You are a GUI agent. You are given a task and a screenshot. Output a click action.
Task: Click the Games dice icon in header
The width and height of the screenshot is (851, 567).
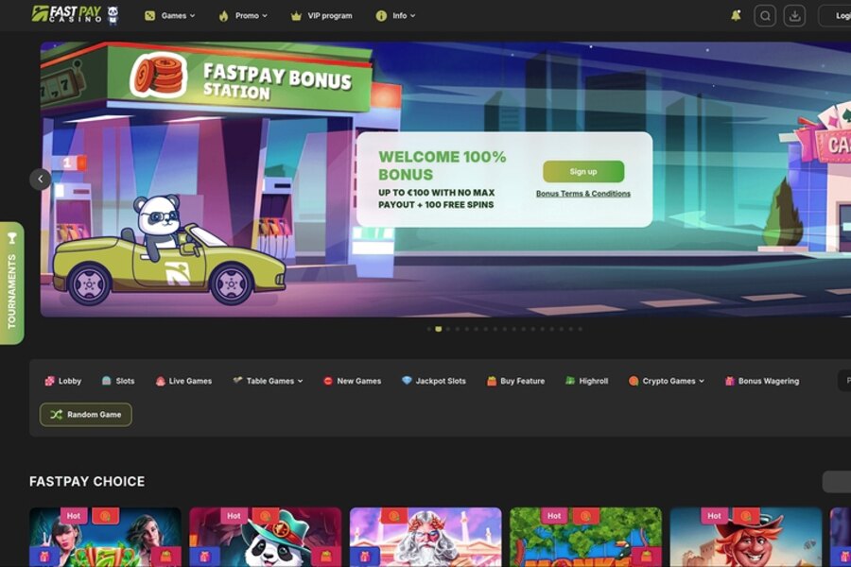click(x=149, y=16)
